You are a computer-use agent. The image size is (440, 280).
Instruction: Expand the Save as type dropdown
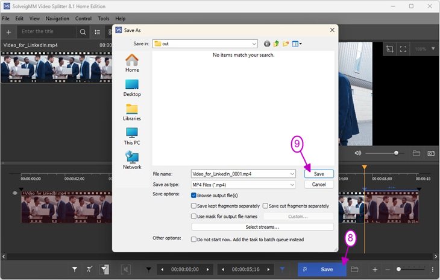(x=292, y=185)
